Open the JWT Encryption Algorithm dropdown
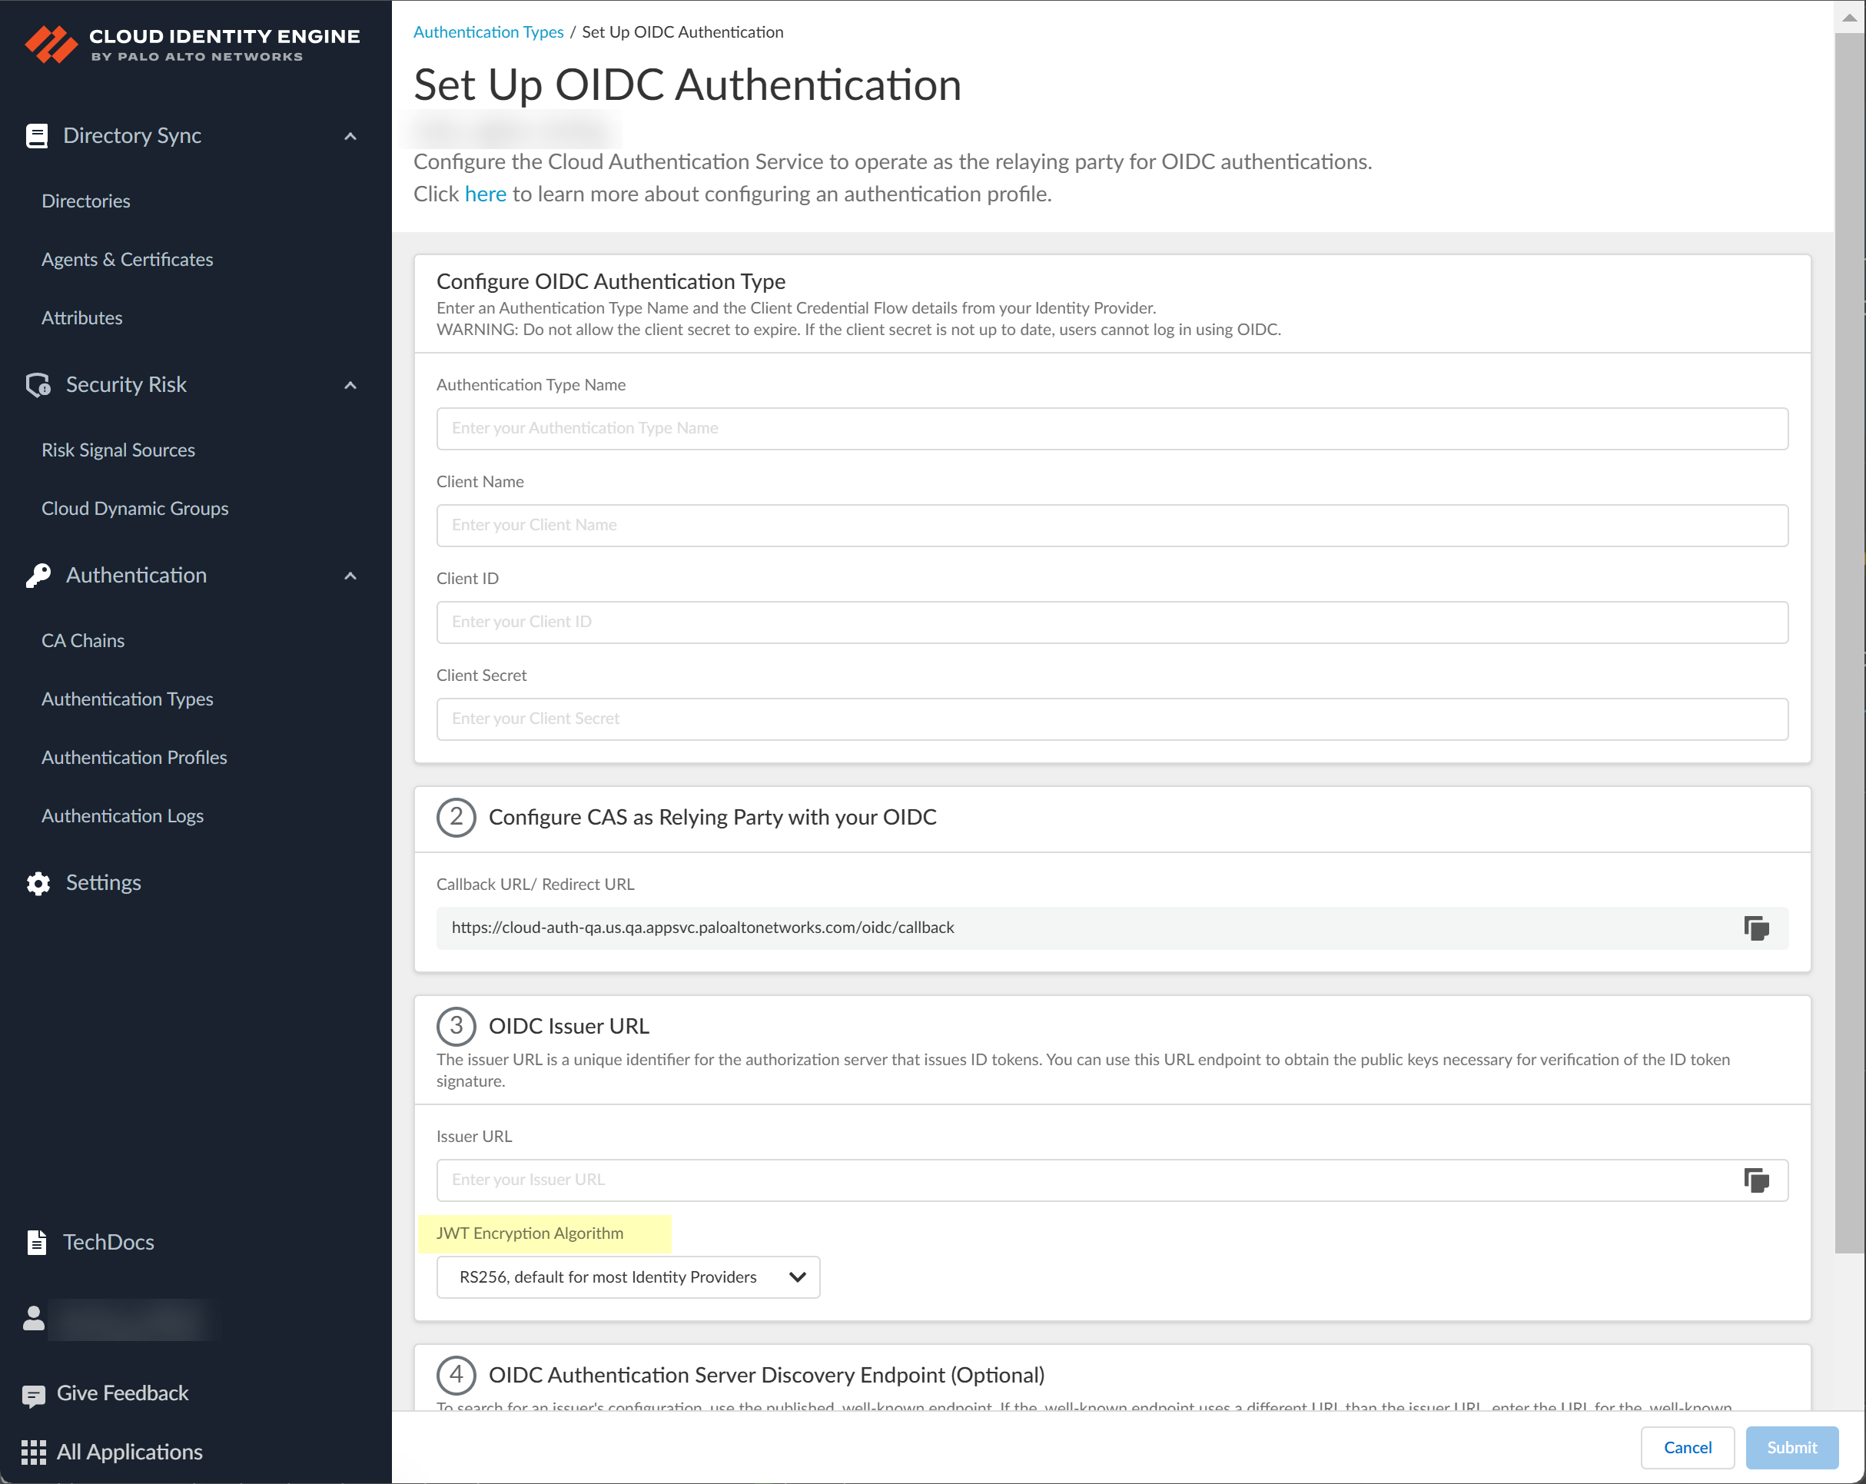 pos(627,1277)
